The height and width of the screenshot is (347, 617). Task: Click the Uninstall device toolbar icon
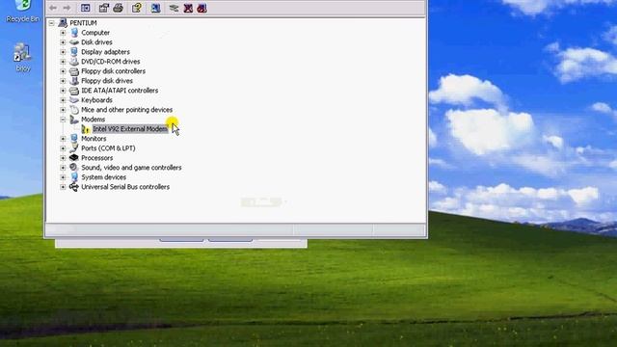click(188, 8)
